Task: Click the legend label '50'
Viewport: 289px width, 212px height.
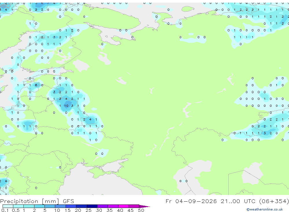Action: pos(141,210)
